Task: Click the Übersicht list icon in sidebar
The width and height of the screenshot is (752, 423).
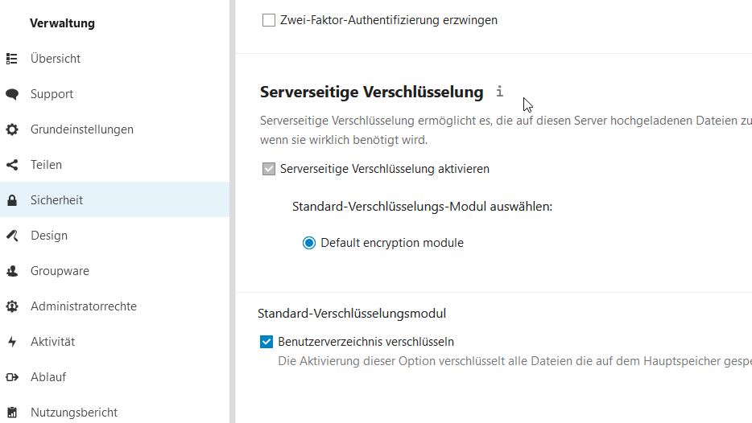Action: [x=12, y=59]
